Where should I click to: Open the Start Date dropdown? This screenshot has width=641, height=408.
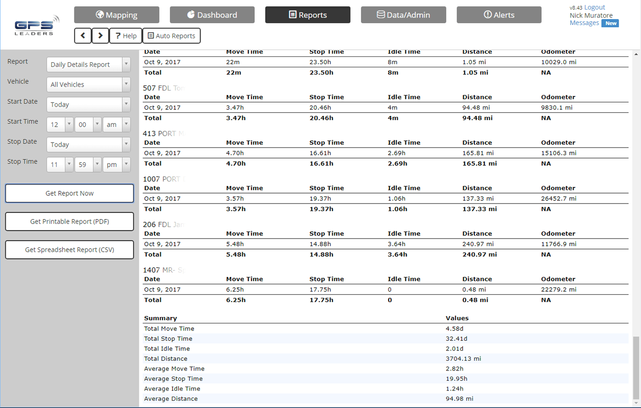(x=88, y=104)
